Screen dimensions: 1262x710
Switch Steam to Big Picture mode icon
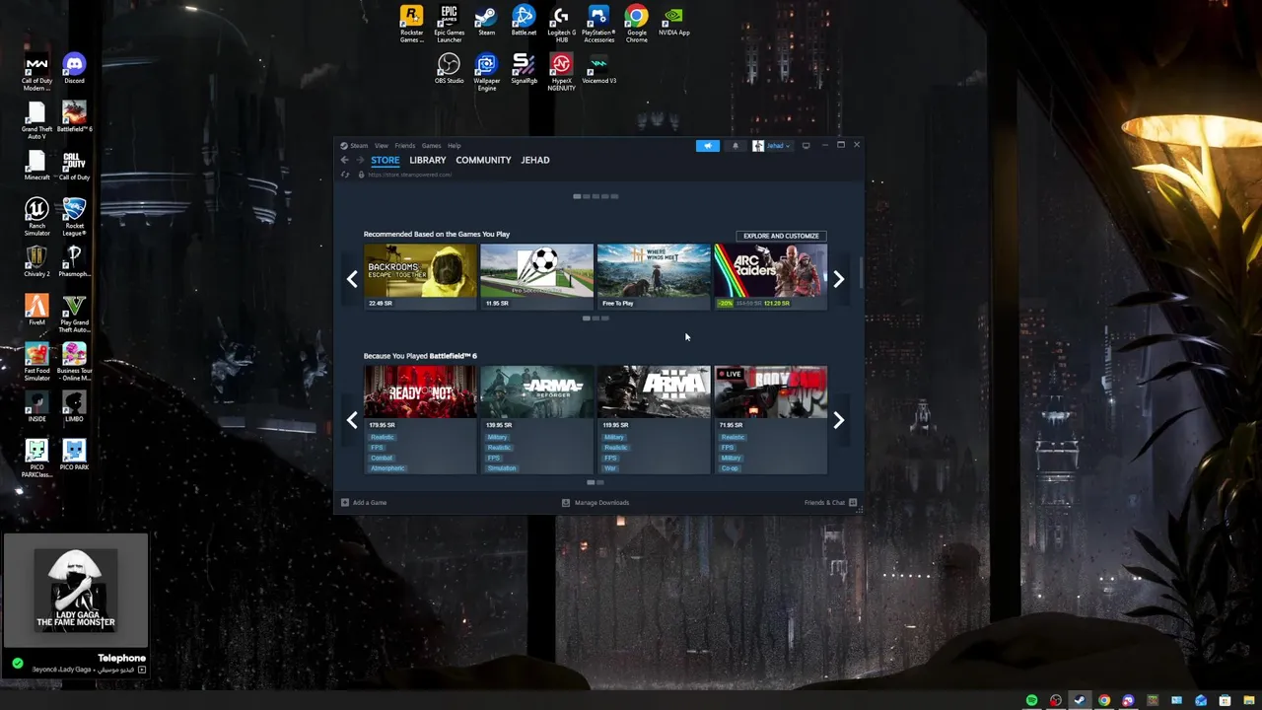pos(806,146)
